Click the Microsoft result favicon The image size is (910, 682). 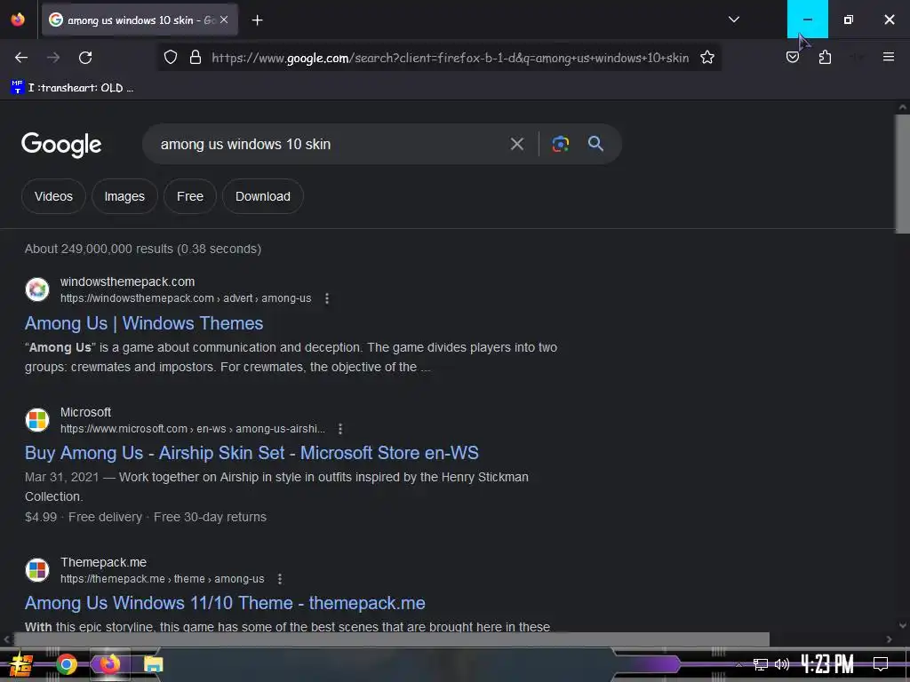click(37, 420)
